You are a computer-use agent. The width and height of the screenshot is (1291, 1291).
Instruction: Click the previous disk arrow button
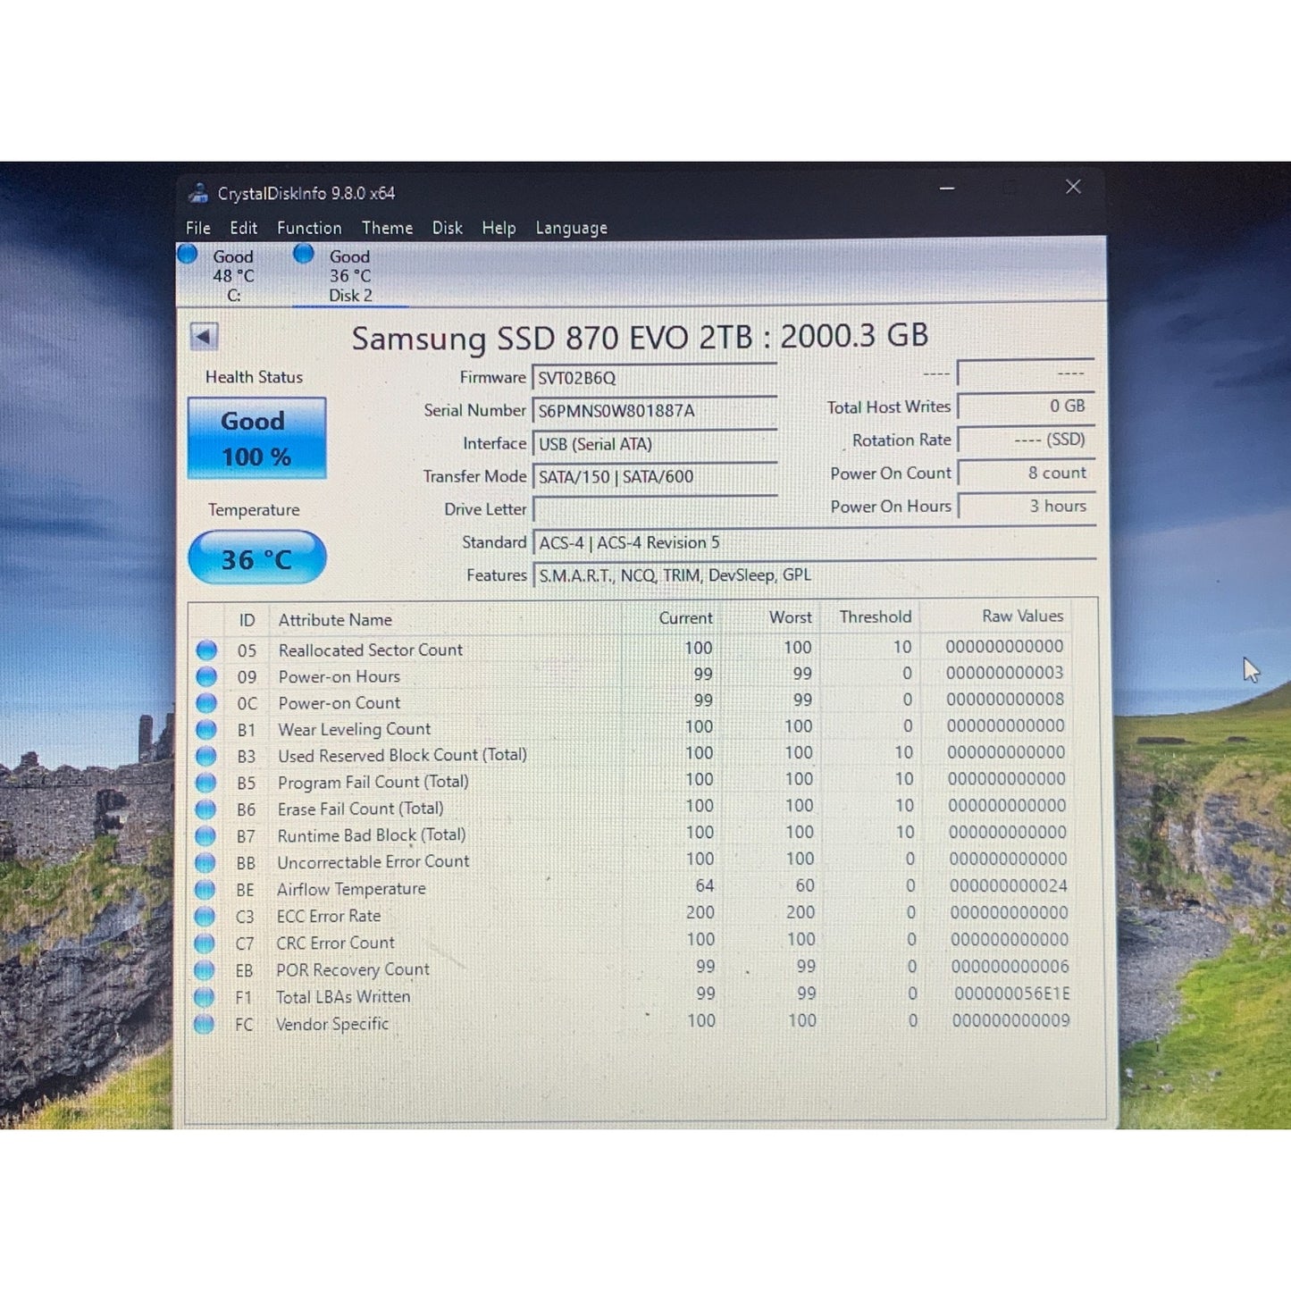pos(204,337)
